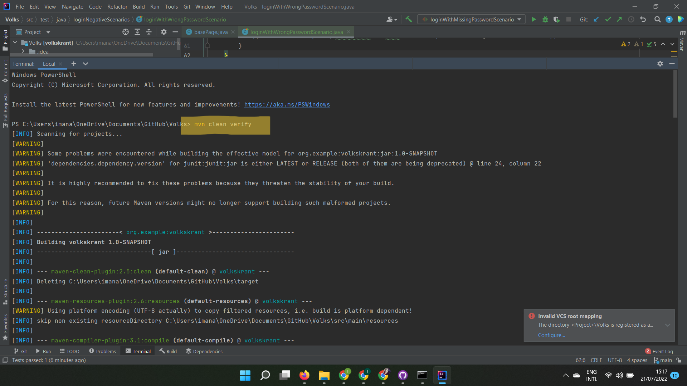Image resolution: width=687 pixels, height=386 pixels.
Task: Expand the .idea folder in the project tree
Action: click(23, 51)
